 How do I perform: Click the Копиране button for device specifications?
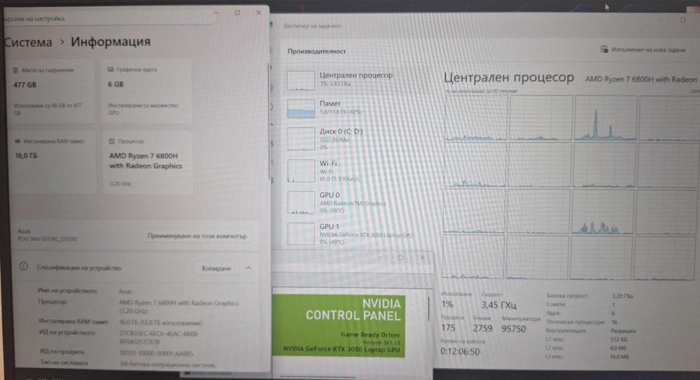pyautogui.click(x=216, y=268)
